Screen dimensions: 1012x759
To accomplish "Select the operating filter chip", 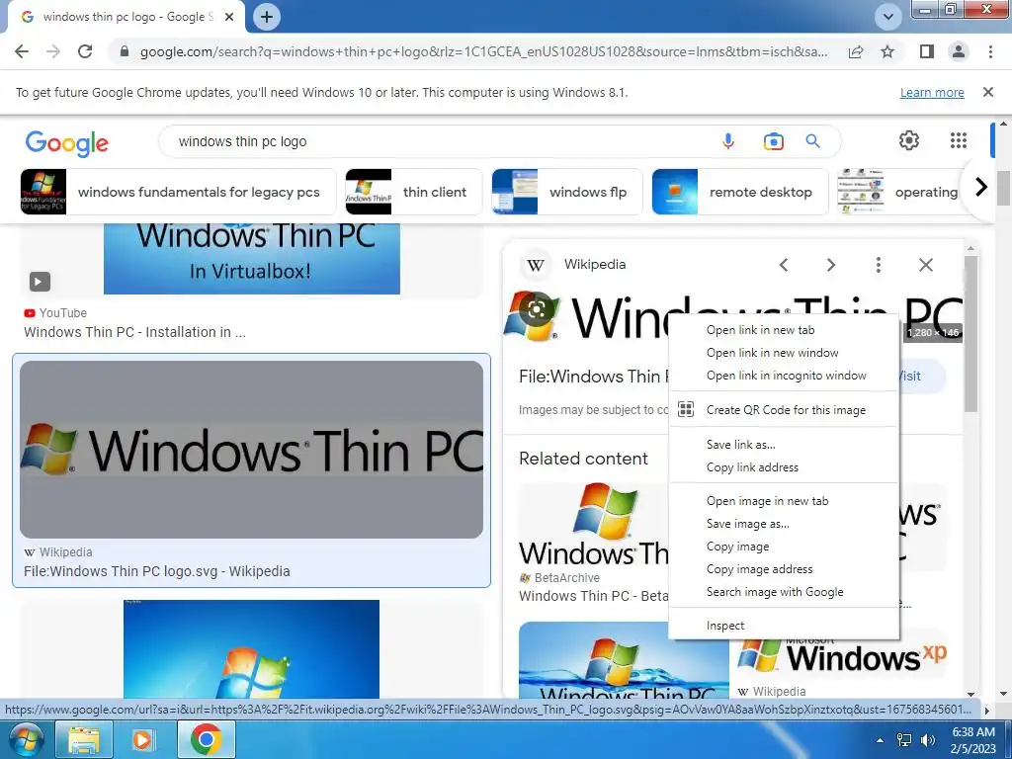I will tap(899, 192).
